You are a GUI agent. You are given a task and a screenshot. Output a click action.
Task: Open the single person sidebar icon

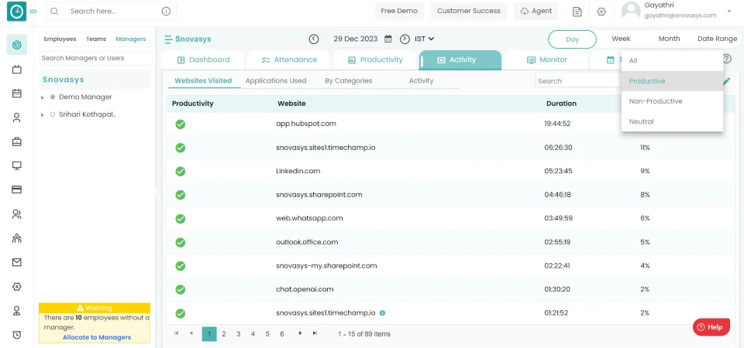[x=16, y=118]
